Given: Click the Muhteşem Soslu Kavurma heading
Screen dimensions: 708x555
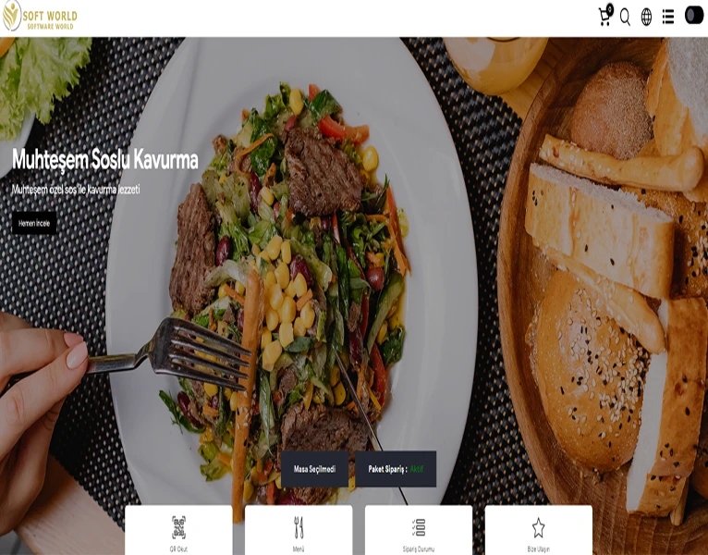Looking at the screenshot, I should click(104, 159).
